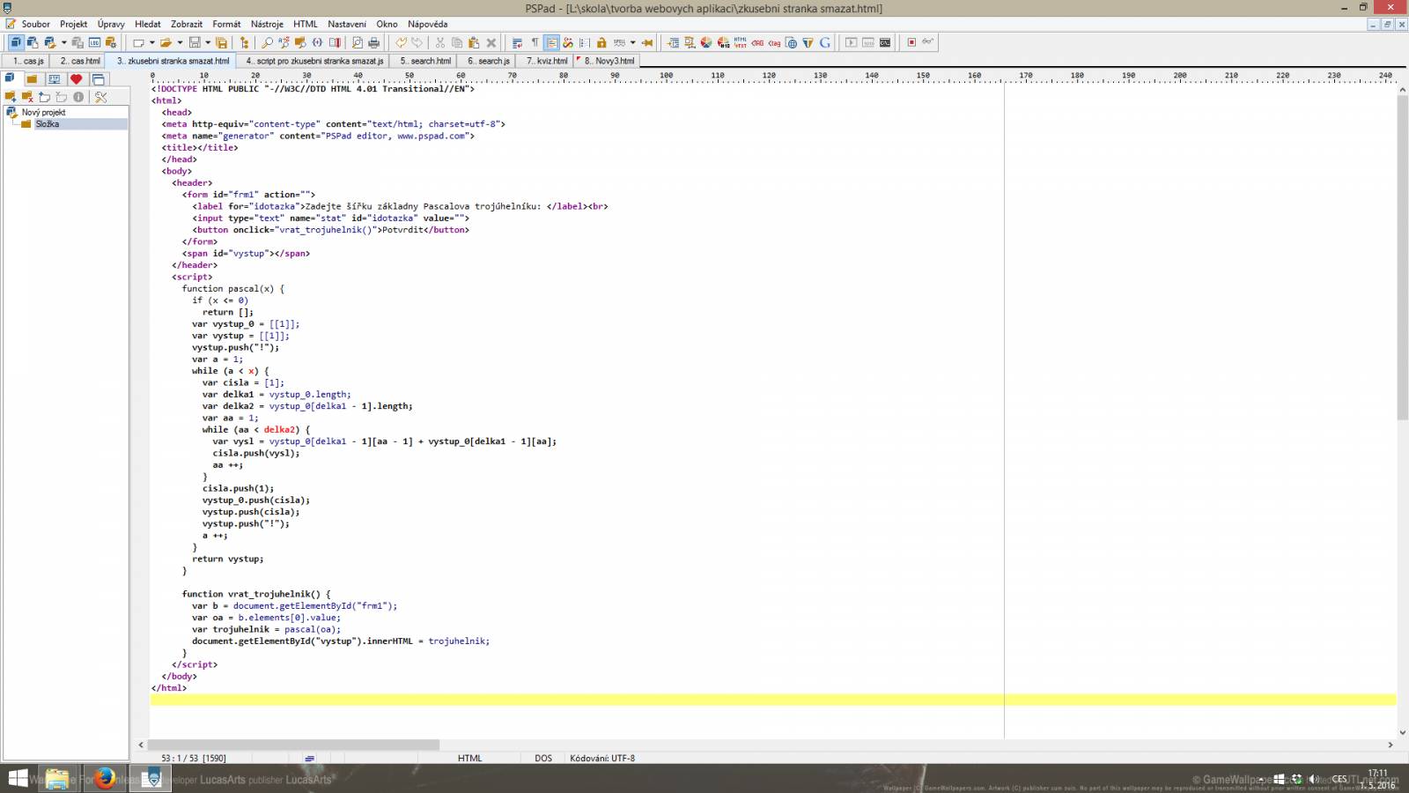The width and height of the screenshot is (1409, 793).
Task: Click the Delete (X) toolbar icon
Action: click(x=491, y=42)
